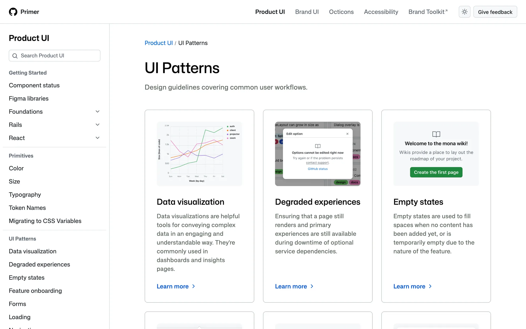Click the Degraded experiences card heading
This screenshot has height=329, width=526.
[x=318, y=202]
